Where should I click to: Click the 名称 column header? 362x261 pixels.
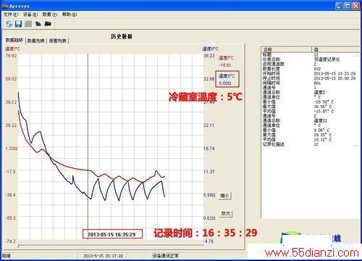(287, 49)
